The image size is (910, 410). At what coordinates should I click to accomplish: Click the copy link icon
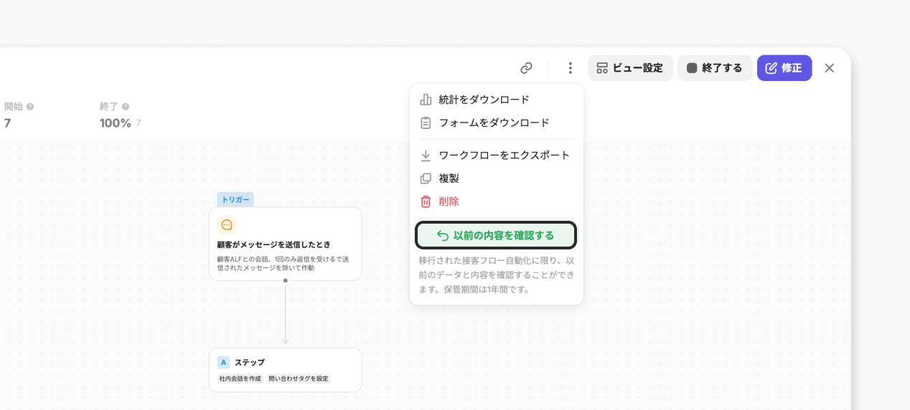[526, 68]
